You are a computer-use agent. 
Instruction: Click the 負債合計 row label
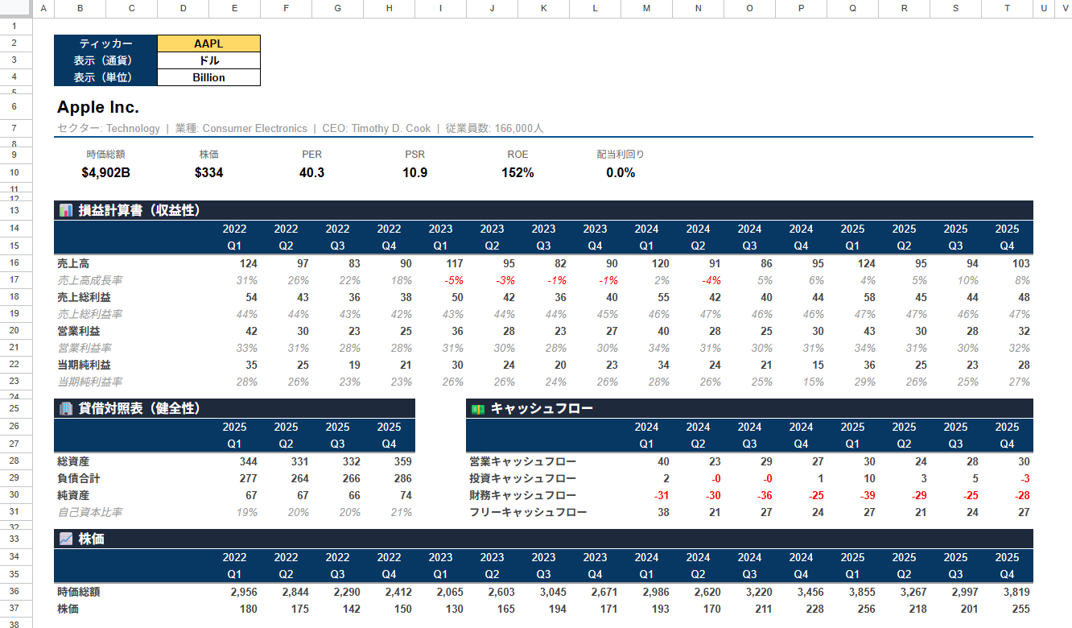[79, 478]
